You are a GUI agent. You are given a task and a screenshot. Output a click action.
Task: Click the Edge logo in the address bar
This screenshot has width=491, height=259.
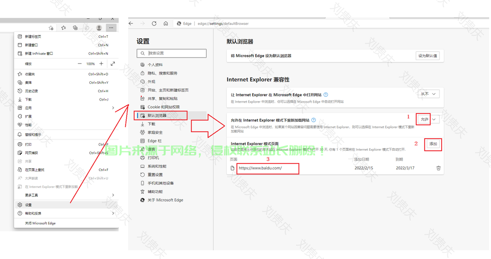tap(179, 23)
